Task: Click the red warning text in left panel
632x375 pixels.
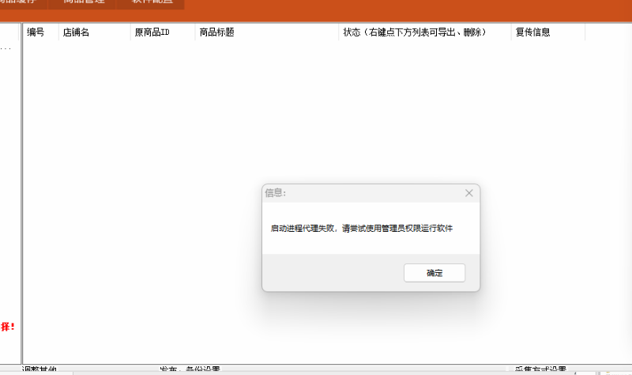Action: pyautogui.click(x=8, y=326)
